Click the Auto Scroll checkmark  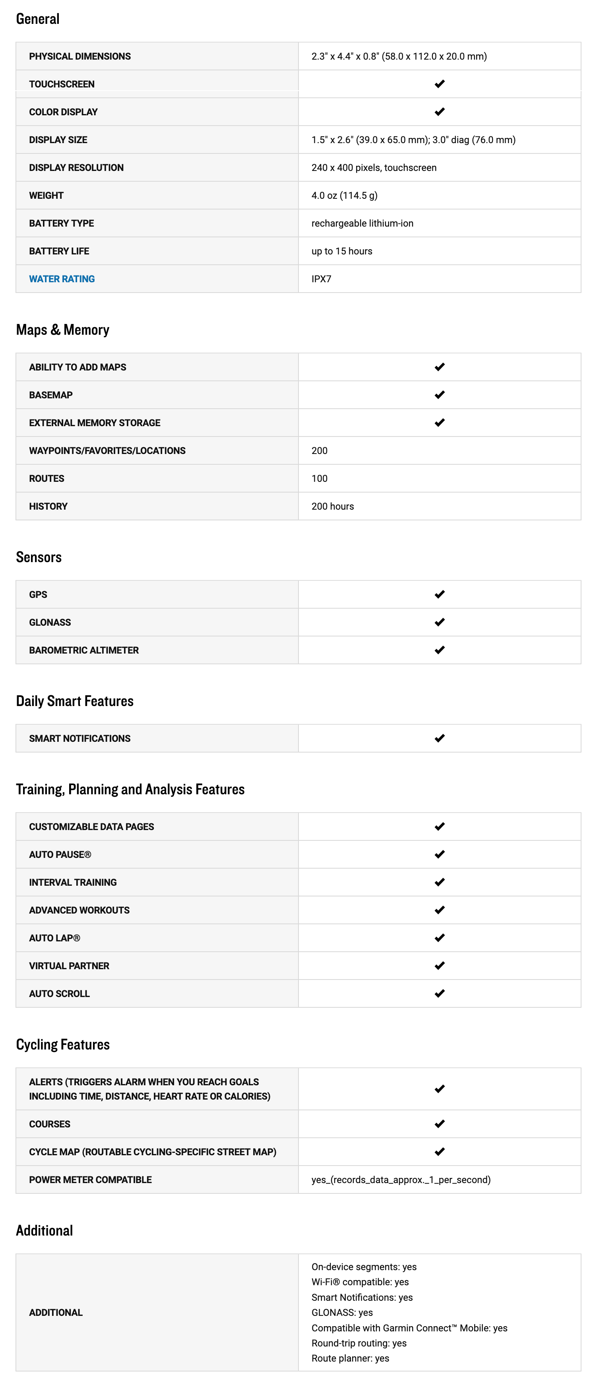pos(439,993)
